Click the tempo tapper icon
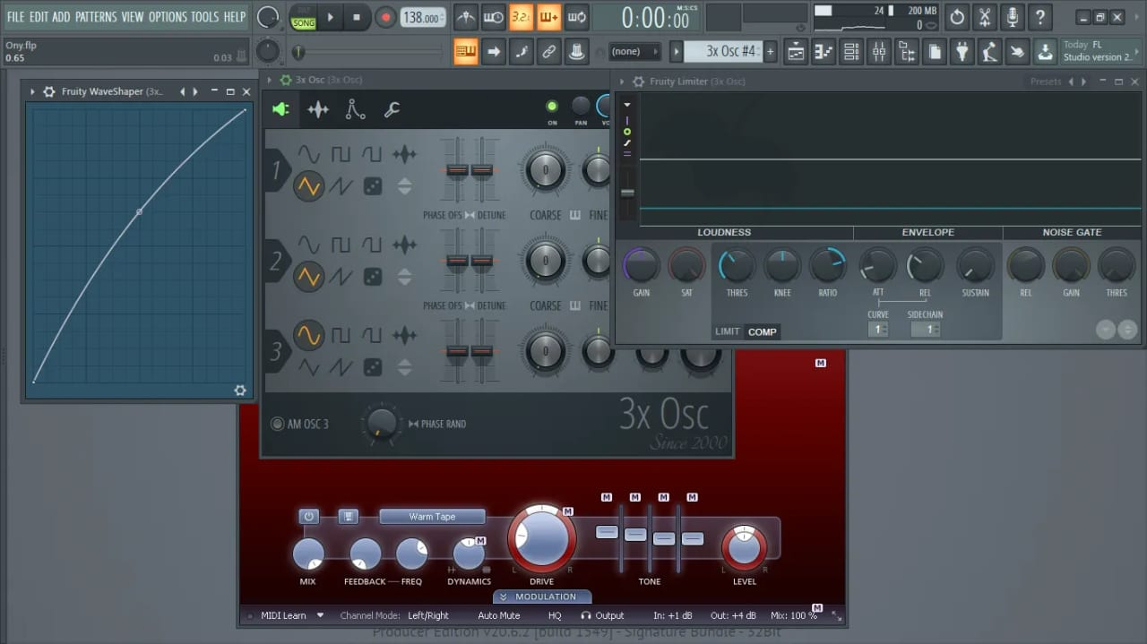The width and height of the screenshot is (1147, 644). pos(990,52)
